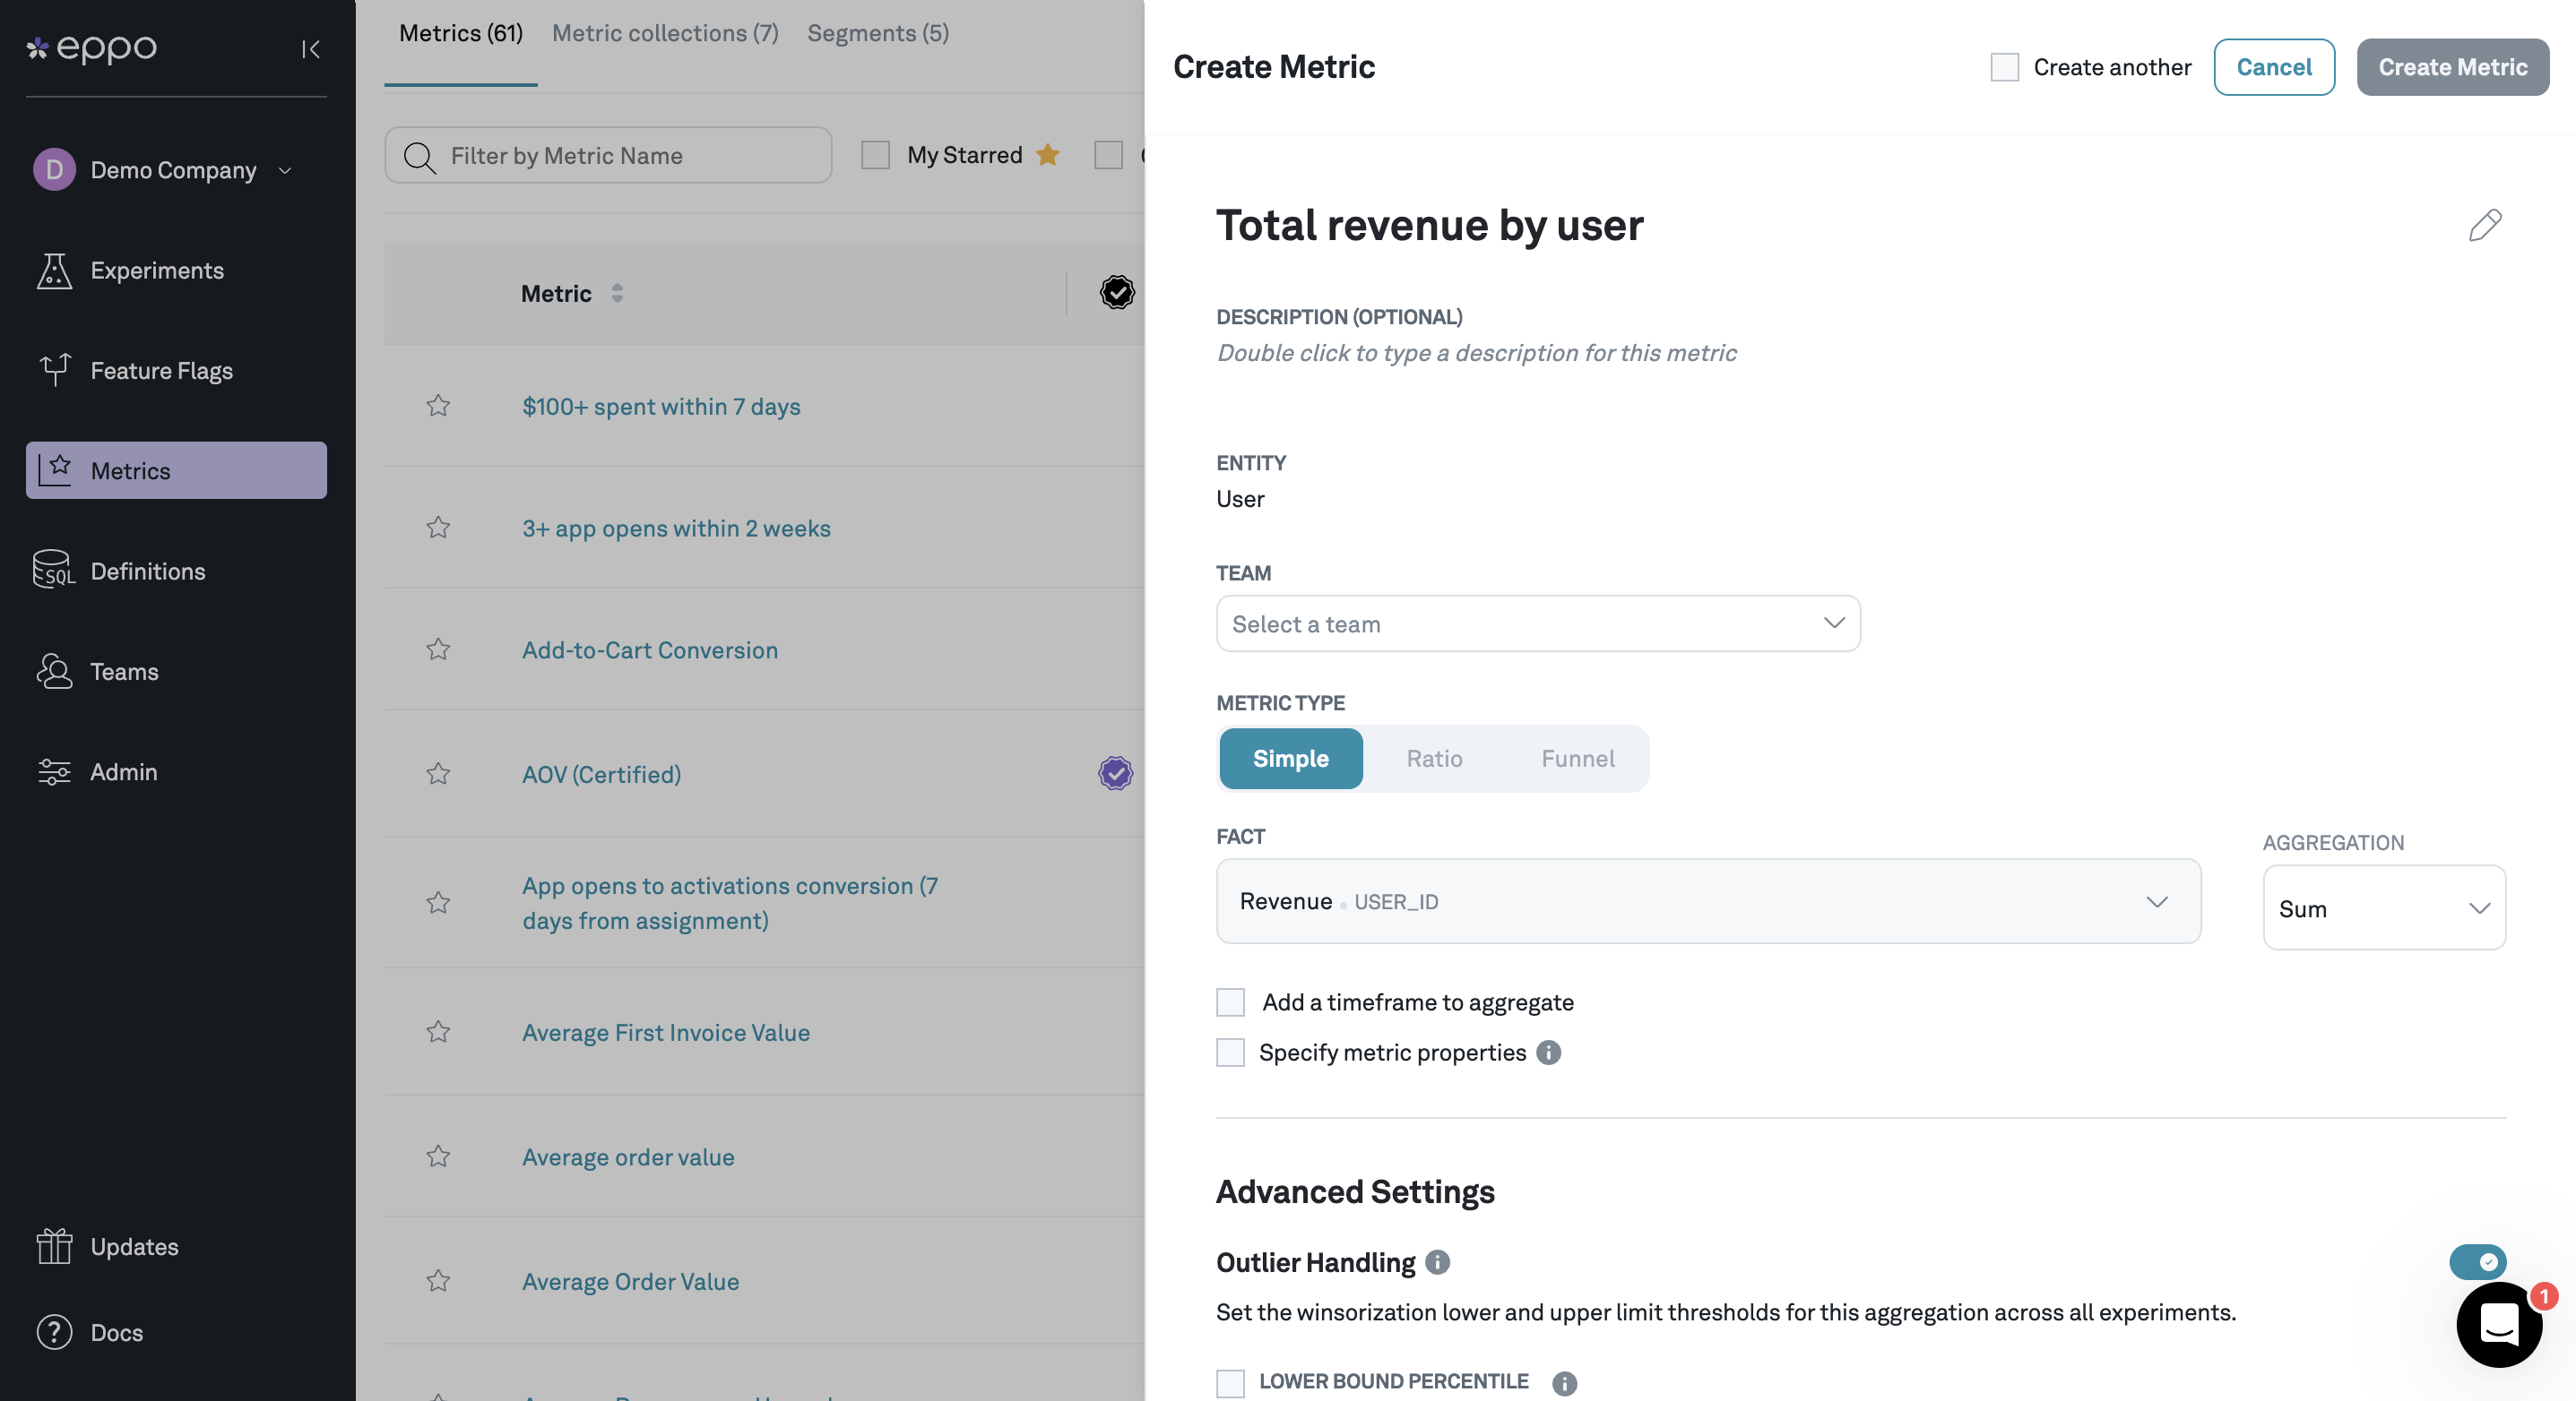
Task: Change the Sum aggregation dropdown
Action: (2383, 907)
